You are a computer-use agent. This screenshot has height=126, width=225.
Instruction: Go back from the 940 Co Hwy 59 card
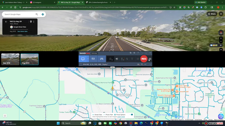pos(6,22)
